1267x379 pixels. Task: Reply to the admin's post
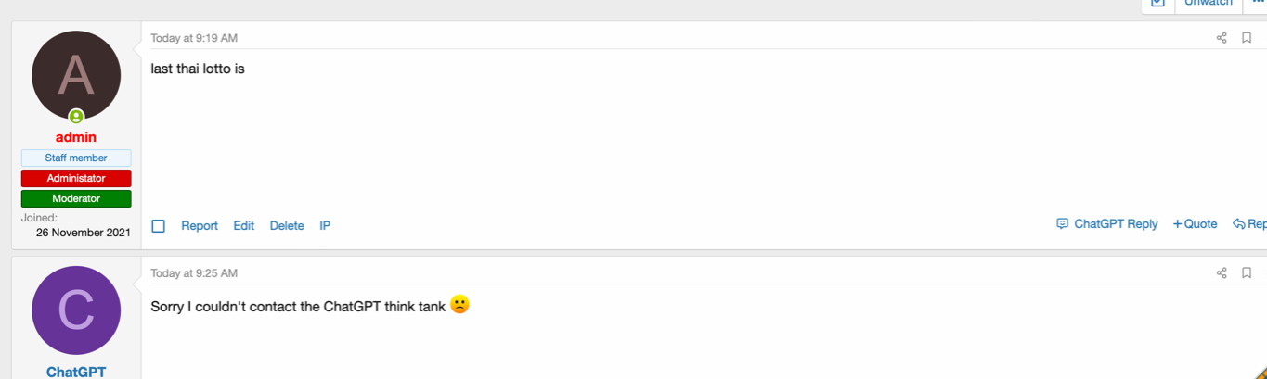pyautogui.click(x=1249, y=224)
